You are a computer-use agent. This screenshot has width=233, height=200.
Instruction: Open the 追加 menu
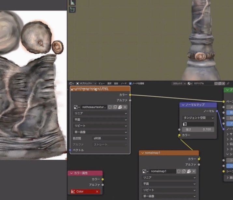point(116,84)
